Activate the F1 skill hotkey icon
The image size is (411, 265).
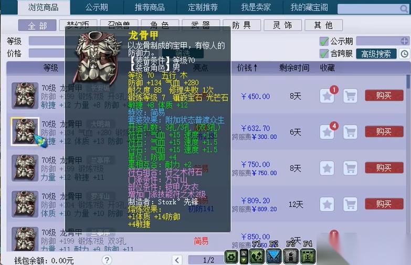point(257,257)
